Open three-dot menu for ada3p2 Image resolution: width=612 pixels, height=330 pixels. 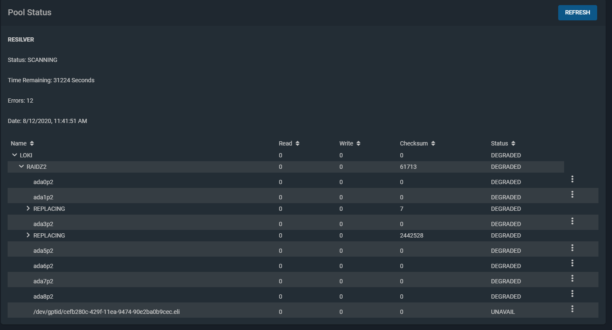point(572,221)
